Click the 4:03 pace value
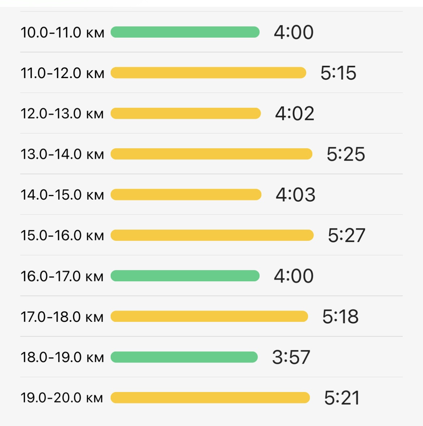The image size is (423, 426). 295,195
